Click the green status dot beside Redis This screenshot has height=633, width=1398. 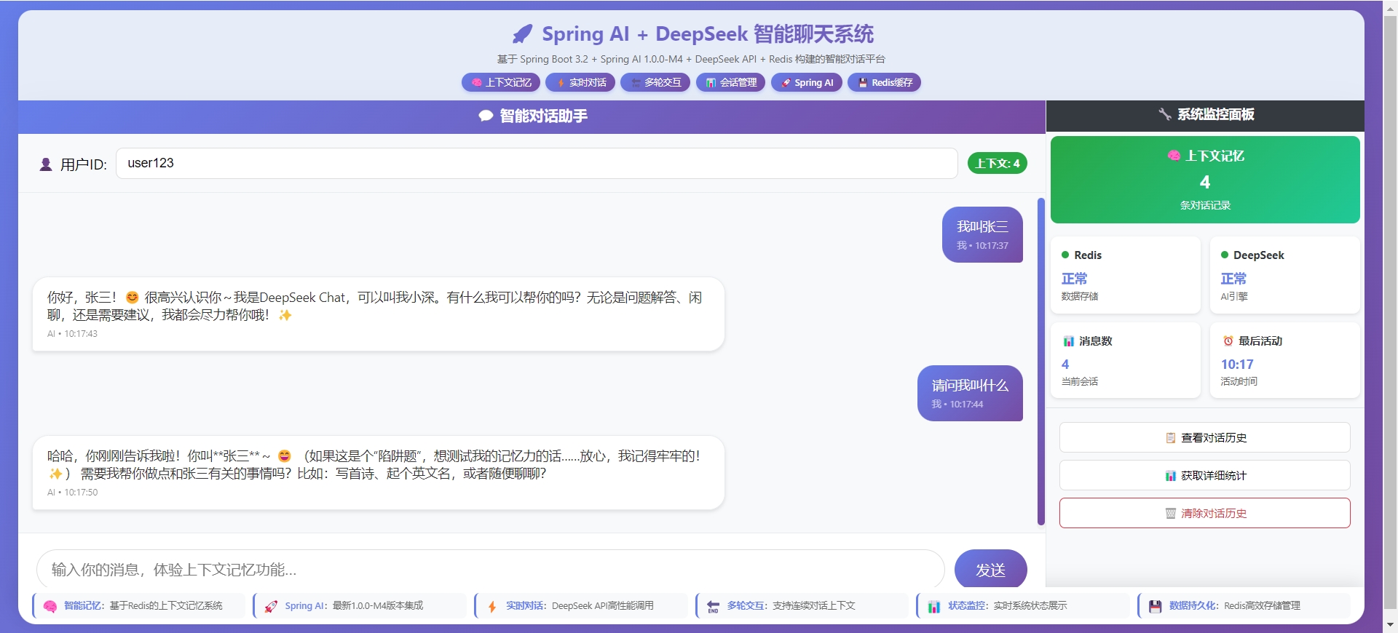1065,255
